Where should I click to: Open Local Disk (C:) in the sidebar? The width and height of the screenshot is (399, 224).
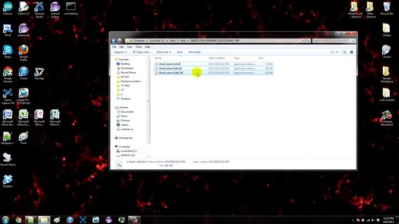coord(128,151)
